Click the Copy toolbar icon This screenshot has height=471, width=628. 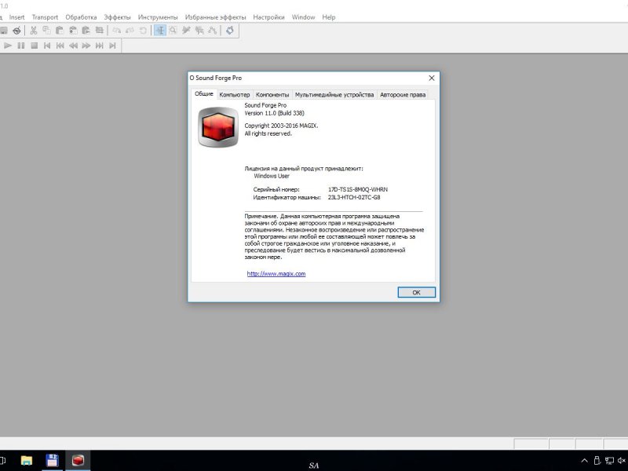46,31
